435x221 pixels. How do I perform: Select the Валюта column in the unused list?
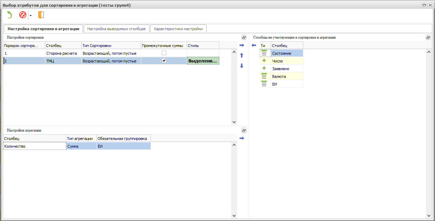279,76
